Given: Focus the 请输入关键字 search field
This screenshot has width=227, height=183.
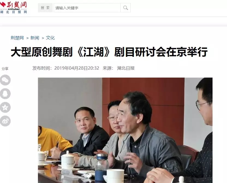Looking at the screenshot, I should (87, 8).
